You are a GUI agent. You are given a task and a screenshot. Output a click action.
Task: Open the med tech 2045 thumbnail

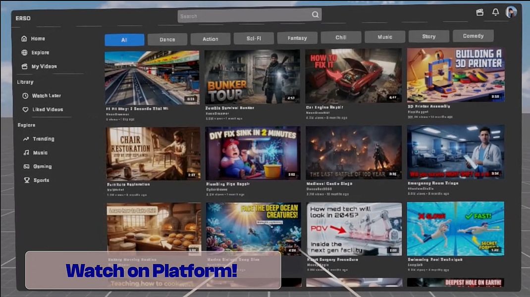354,229
